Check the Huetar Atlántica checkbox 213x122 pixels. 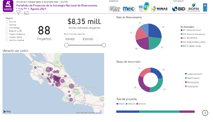point(7,34)
